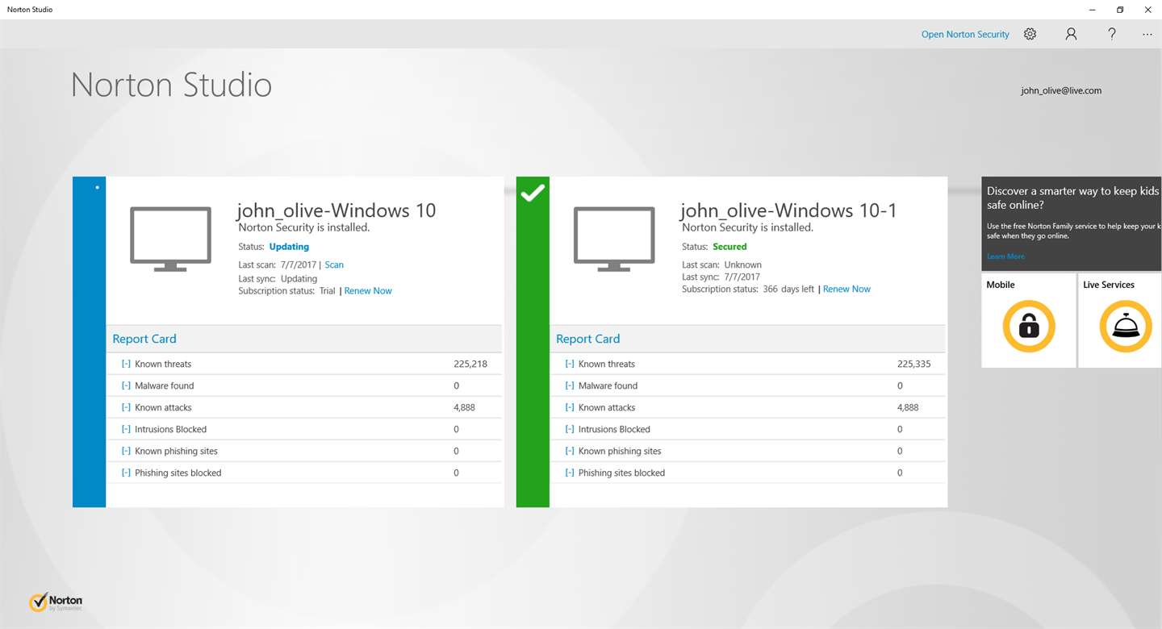Open the Live Services bell tile
Screen dimensions: 1162x629
tap(1121, 320)
